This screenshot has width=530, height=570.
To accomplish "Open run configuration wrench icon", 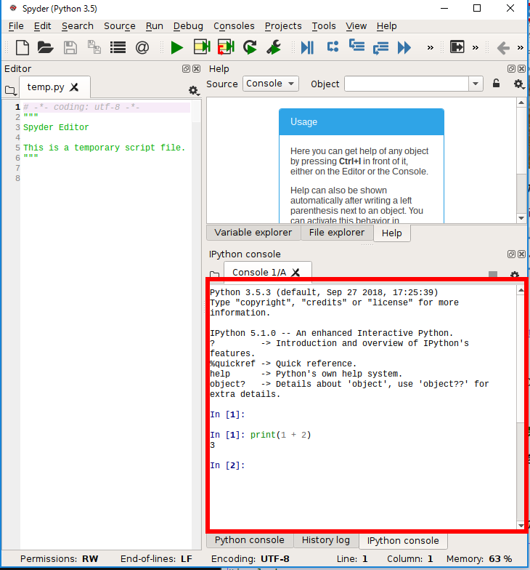I will 274,48.
